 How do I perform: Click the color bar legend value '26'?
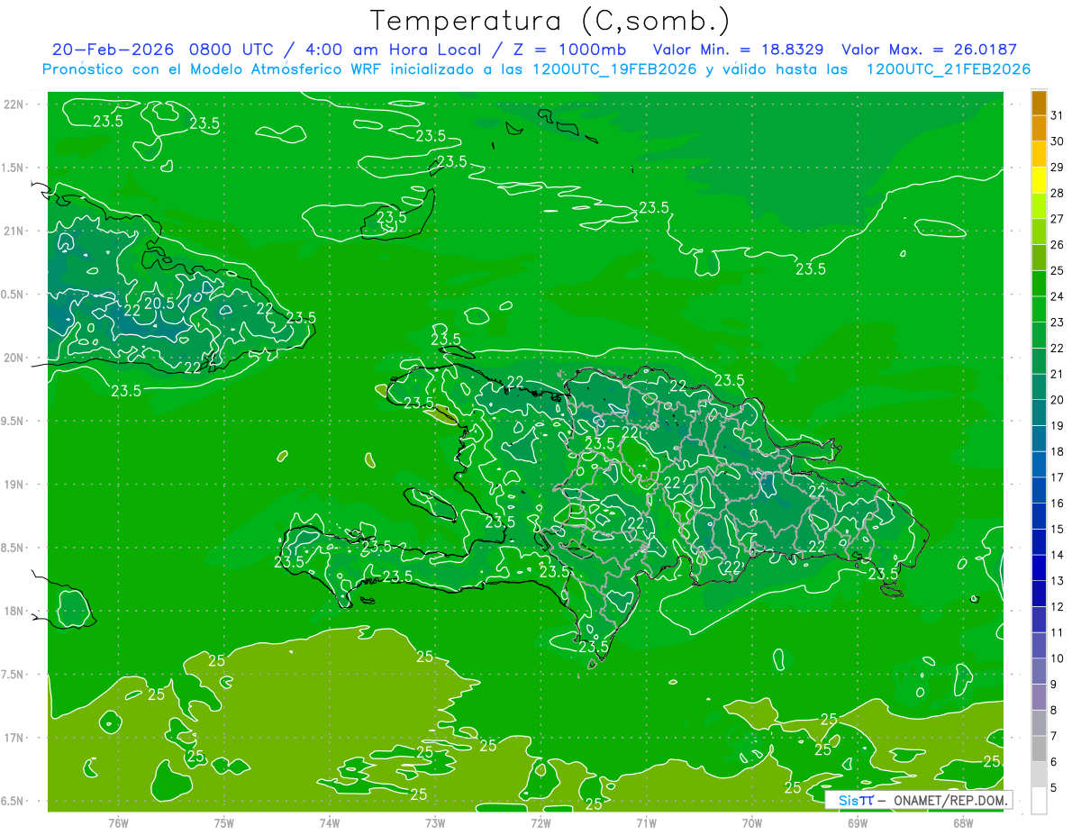click(x=1058, y=244)
